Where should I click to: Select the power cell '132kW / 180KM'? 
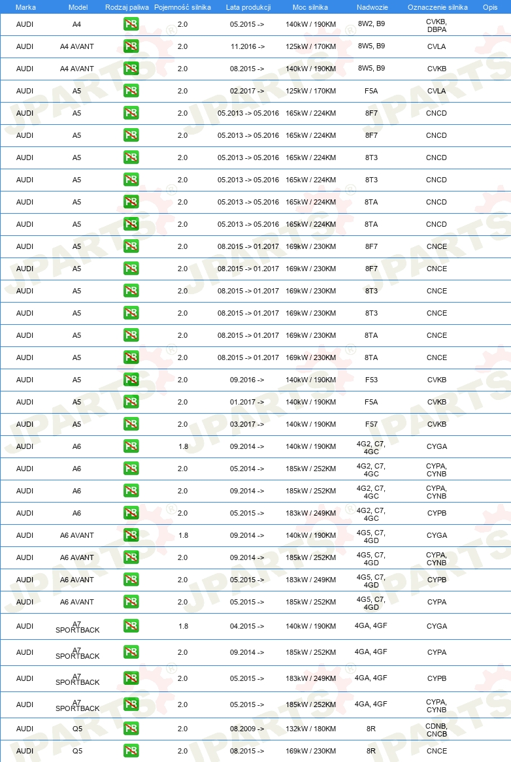[311, 729]
